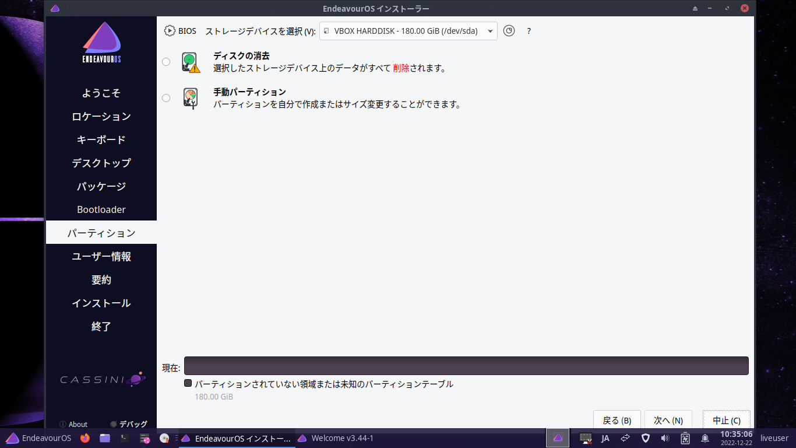The width and height of the screenshot is (796, 448).
Task: Switch to Welcome v3.44-1 taskbar window
Action: pos(336,438)
